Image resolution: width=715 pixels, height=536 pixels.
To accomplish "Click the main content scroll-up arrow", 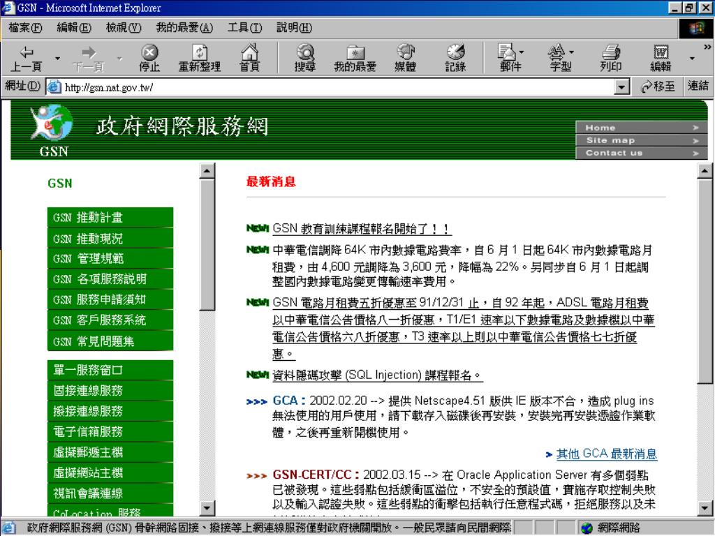I will pos(705,171).
